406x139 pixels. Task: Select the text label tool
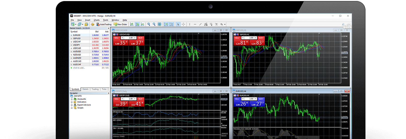[x=216, y=24]
